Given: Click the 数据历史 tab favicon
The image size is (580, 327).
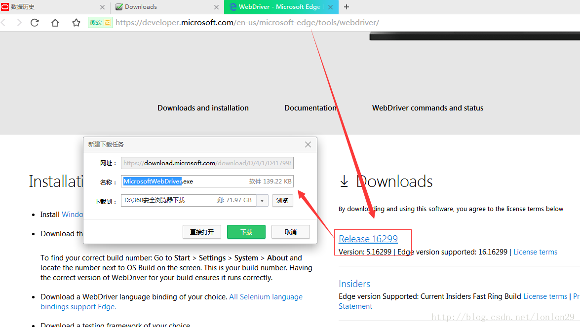Looking at the screenshot, I should pyautogui.click(x=5, y=6).
